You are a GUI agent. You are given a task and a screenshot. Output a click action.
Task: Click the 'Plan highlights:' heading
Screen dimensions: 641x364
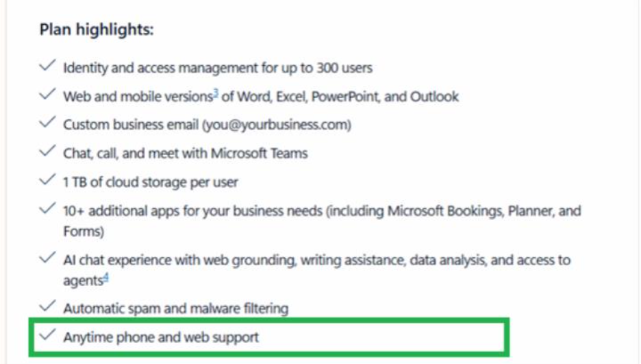97,29
